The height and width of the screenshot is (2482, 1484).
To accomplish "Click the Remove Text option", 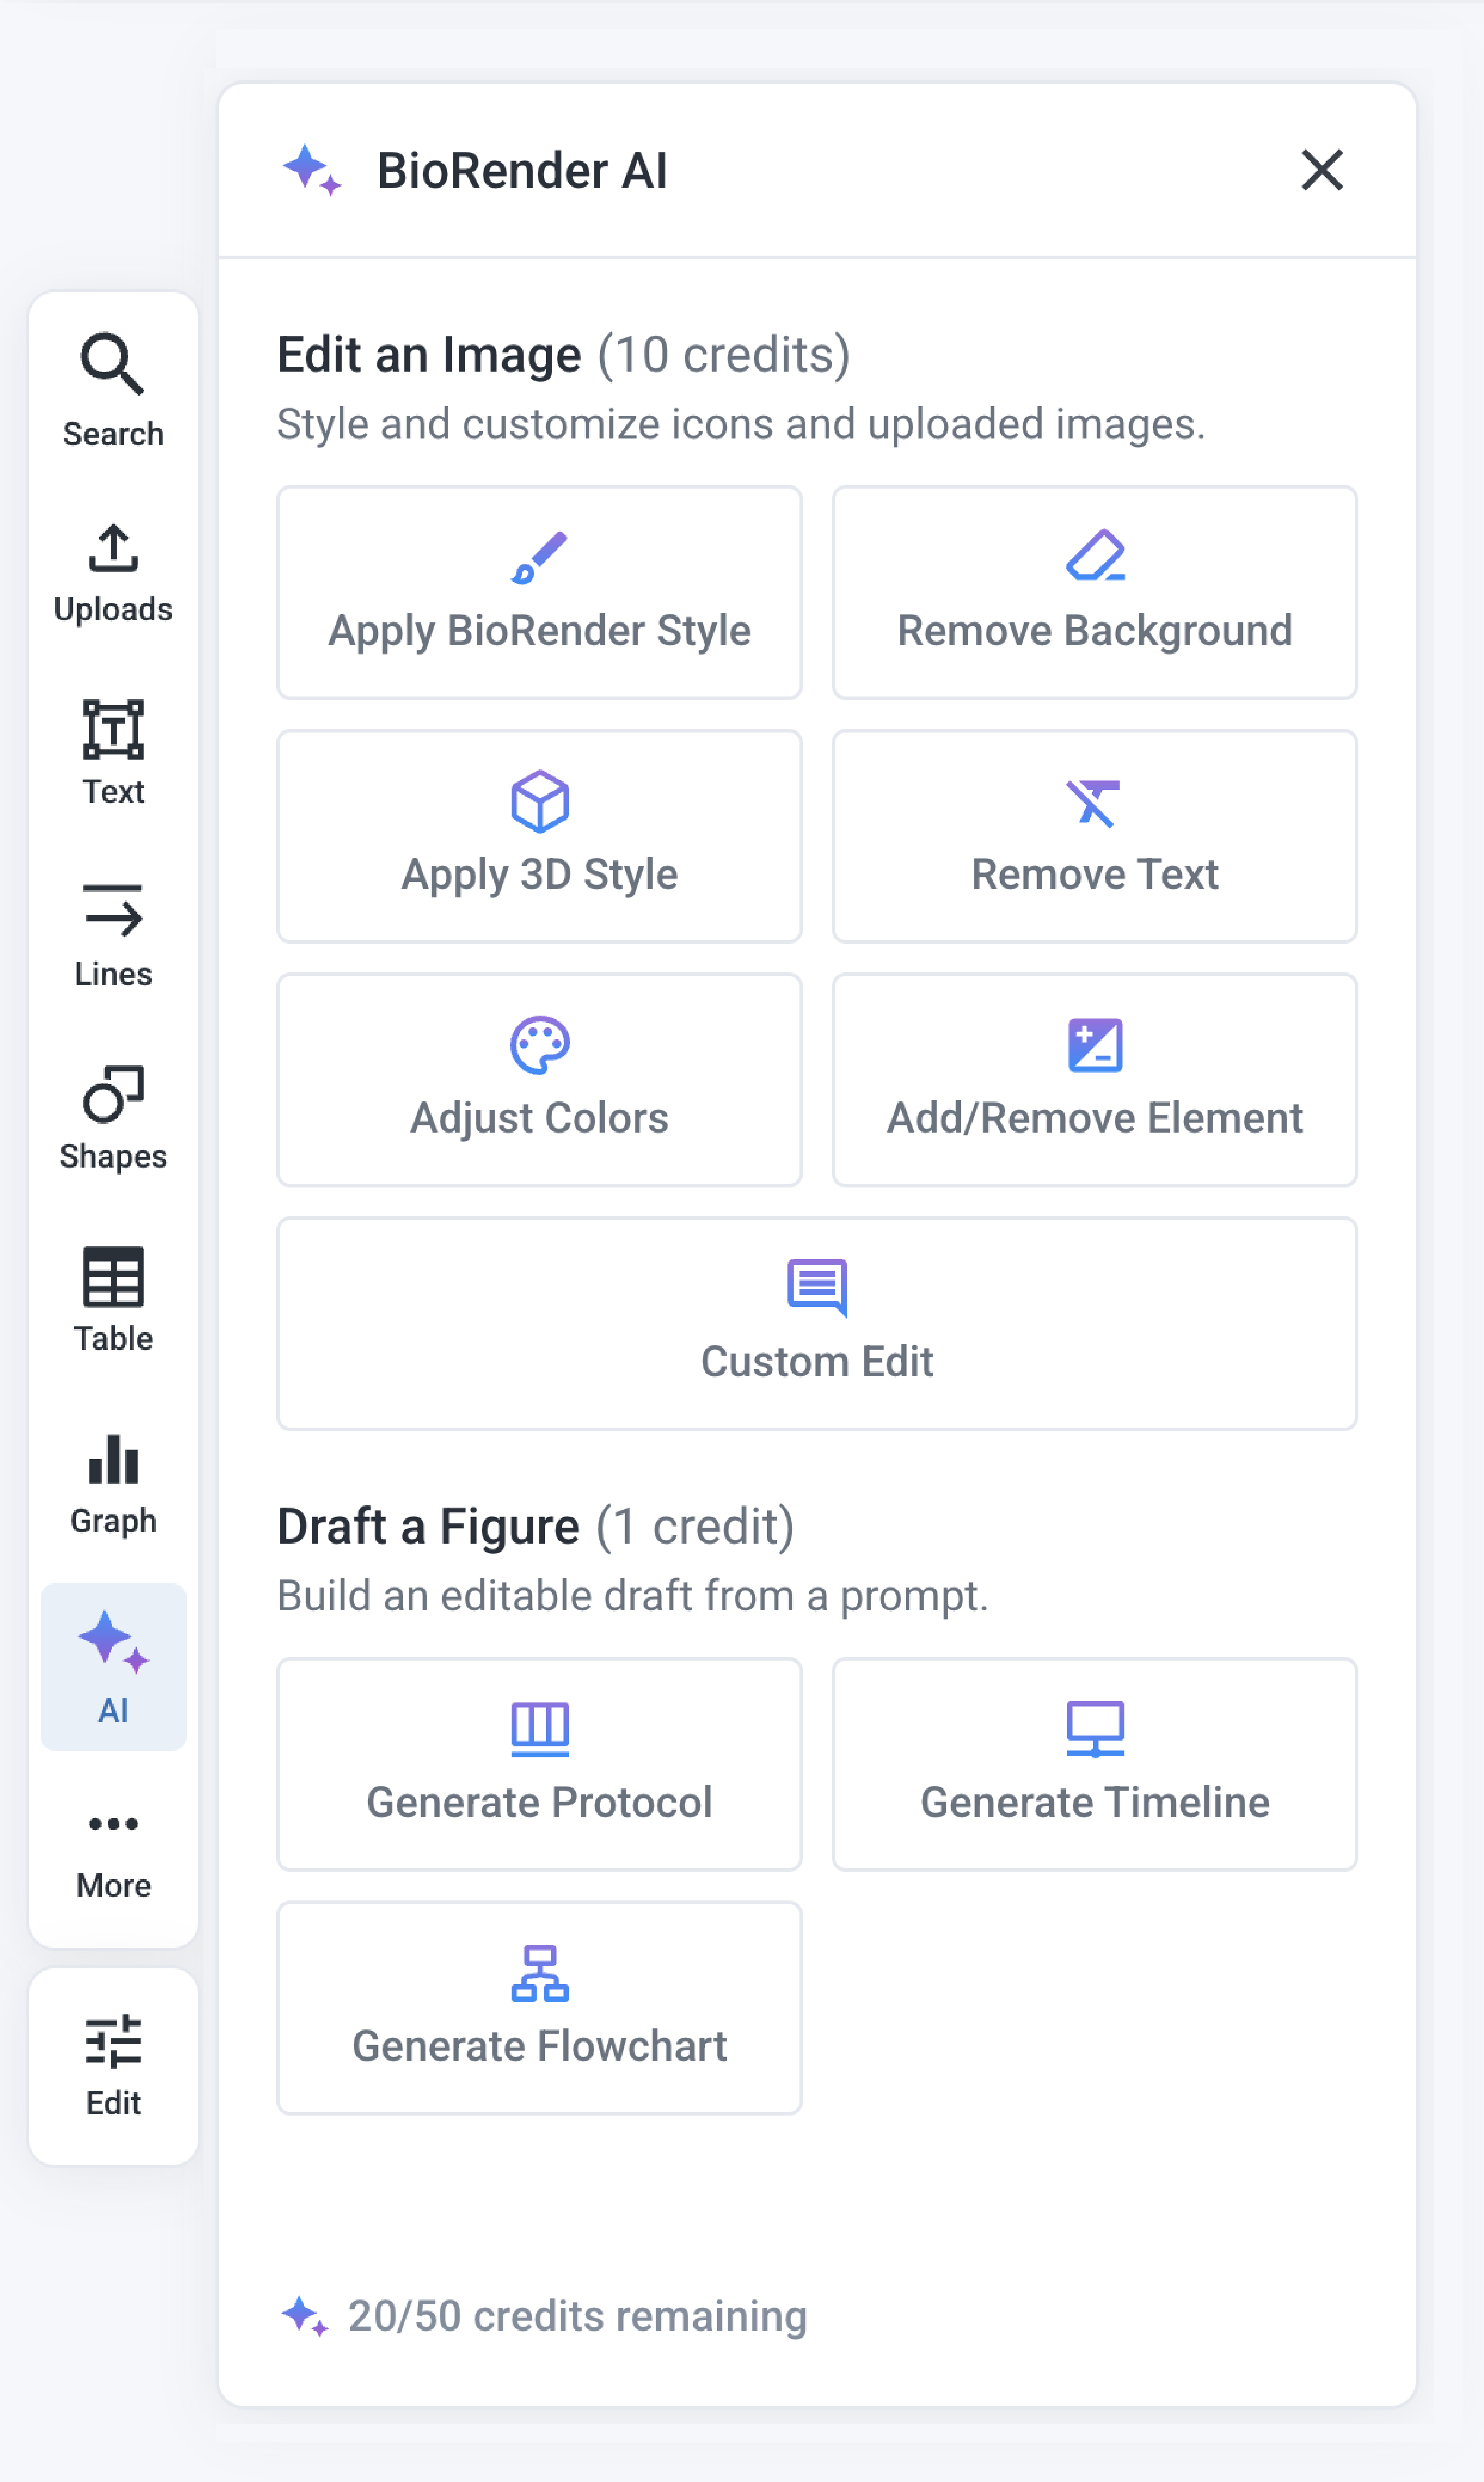I will point(1094,836).
